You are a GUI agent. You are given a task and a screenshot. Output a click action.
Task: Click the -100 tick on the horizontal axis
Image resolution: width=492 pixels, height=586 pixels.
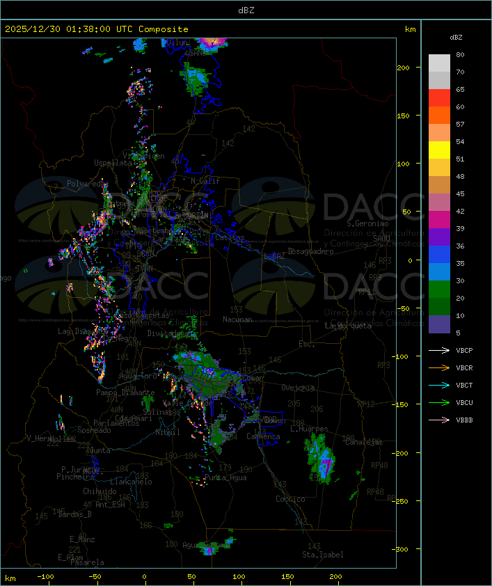click(45, 577)
